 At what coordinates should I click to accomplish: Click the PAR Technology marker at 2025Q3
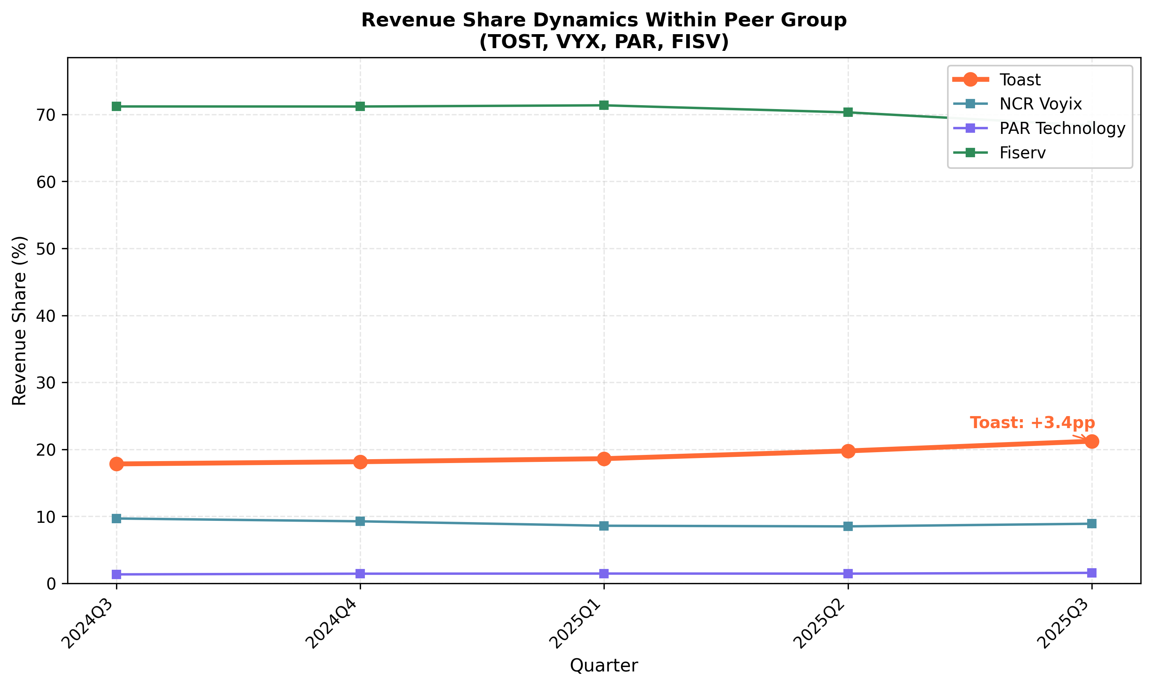click(1092, 572)
